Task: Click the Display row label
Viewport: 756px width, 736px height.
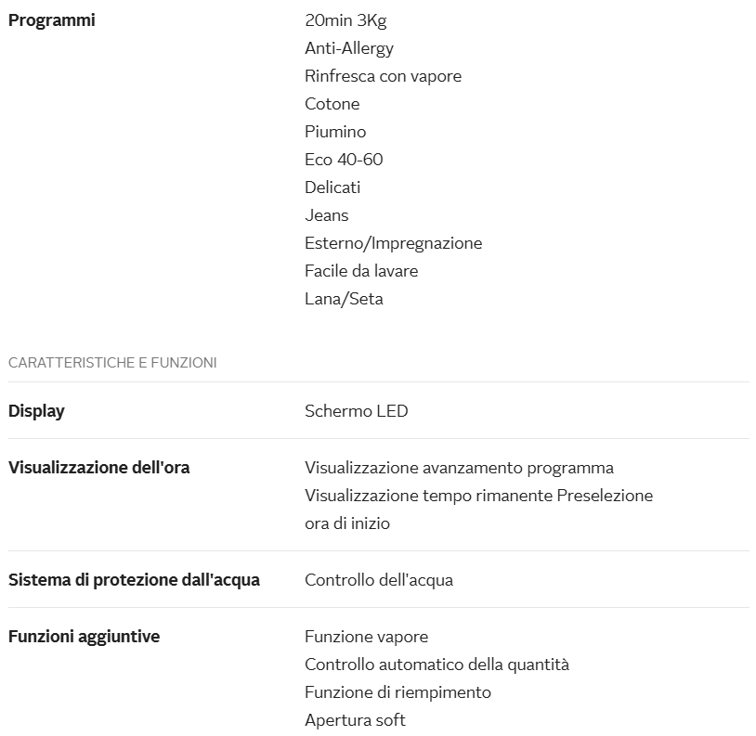Action: tap(36, 410)
